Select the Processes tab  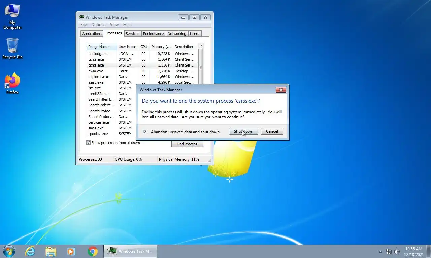tap(113, 33)
